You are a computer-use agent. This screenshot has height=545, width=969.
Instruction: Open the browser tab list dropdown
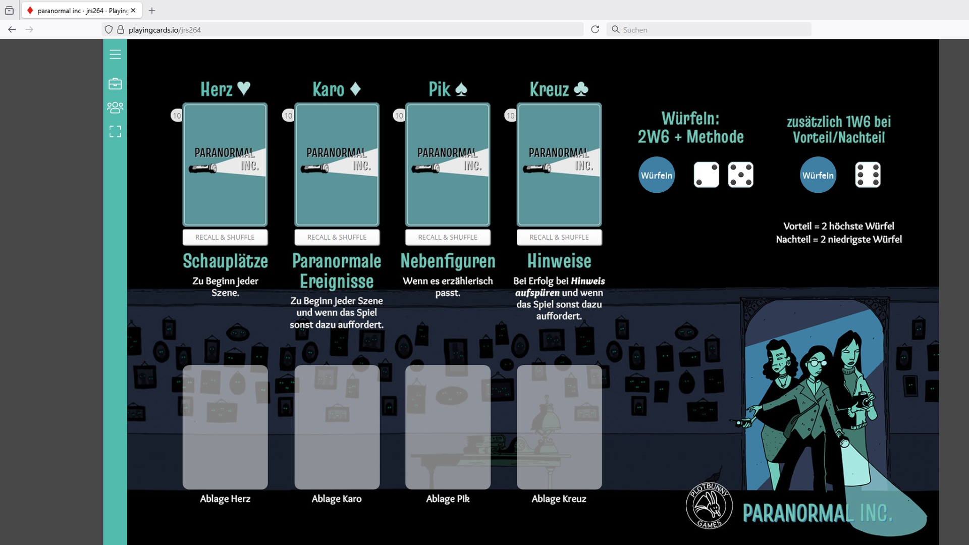[x=9, y=11]
